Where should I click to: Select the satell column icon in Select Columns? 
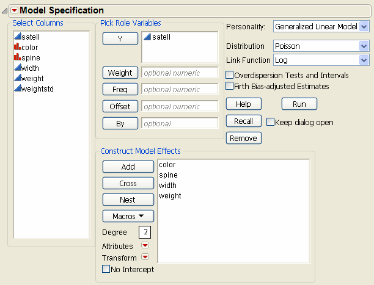tap(17, 37)
